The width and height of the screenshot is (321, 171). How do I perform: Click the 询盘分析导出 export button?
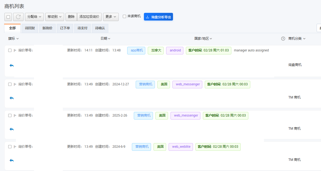158,17
